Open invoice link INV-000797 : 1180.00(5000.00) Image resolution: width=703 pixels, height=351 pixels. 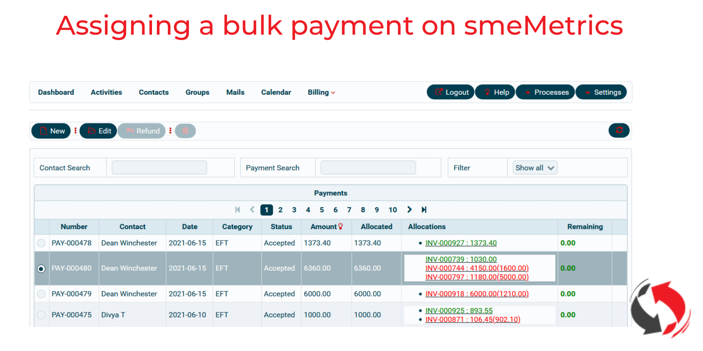coord(477,277)
